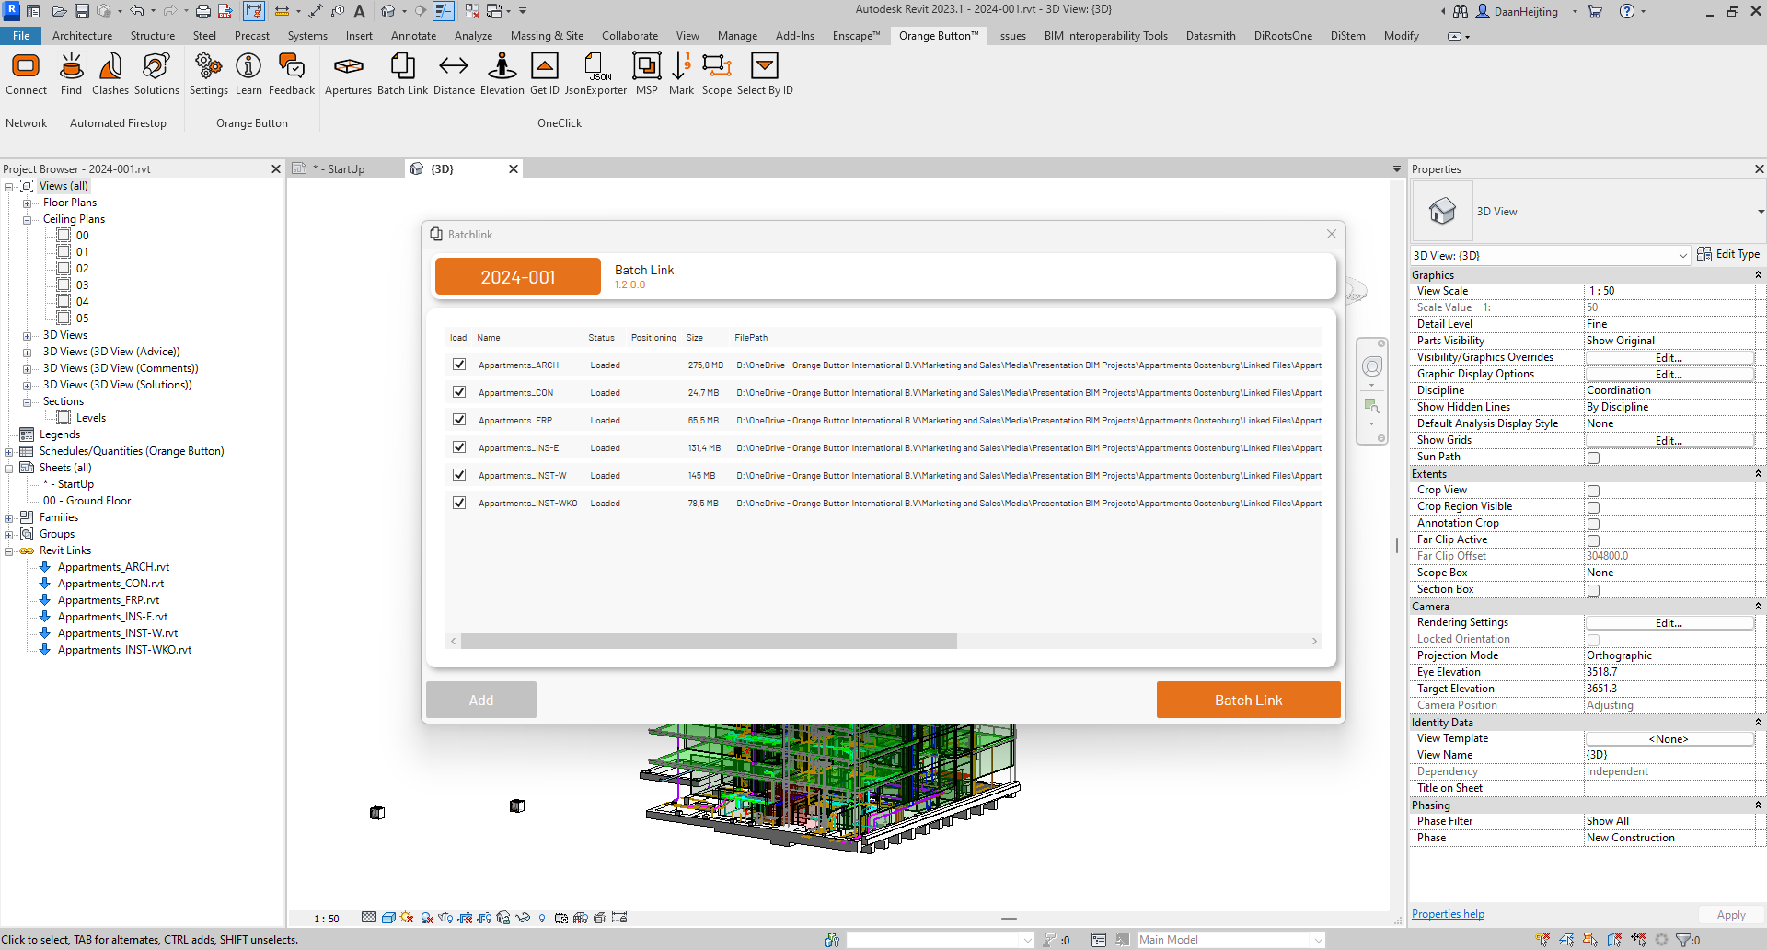The image size is (1767, 950).
Task: Collapse the Revit Links branch
Action: [x=10, y=550]
